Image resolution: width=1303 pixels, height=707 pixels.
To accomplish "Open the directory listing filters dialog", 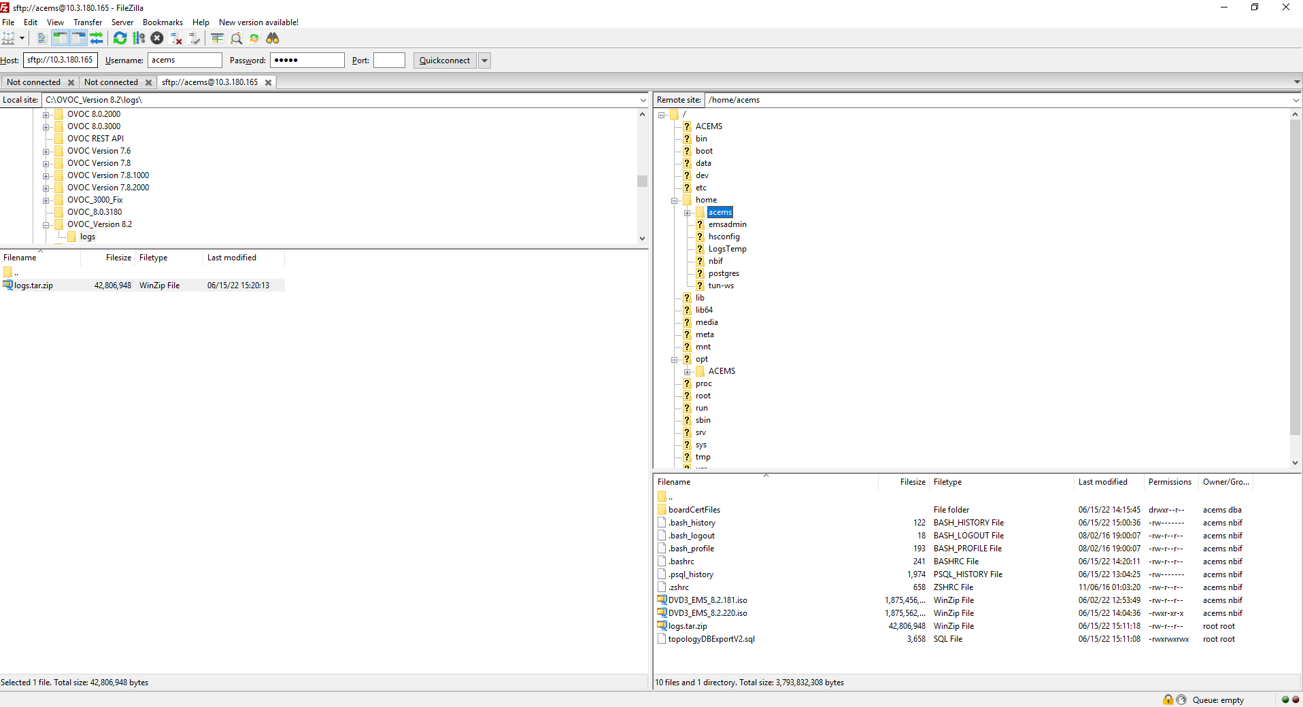I will (218, 39).
